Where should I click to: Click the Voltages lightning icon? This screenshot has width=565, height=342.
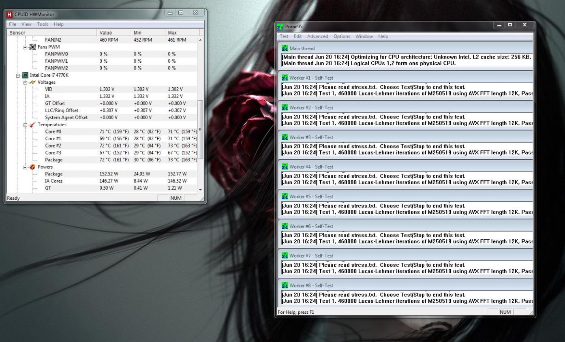(x=32, y=82)
